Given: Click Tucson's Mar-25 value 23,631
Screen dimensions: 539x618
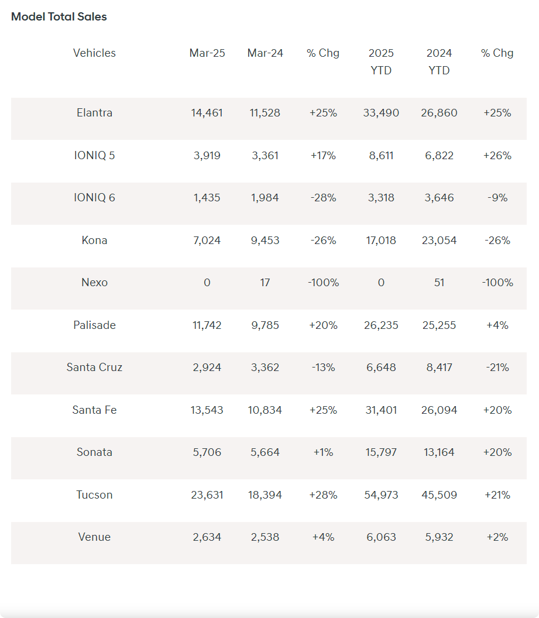Looking at the screenshot, I should point(207,495).
